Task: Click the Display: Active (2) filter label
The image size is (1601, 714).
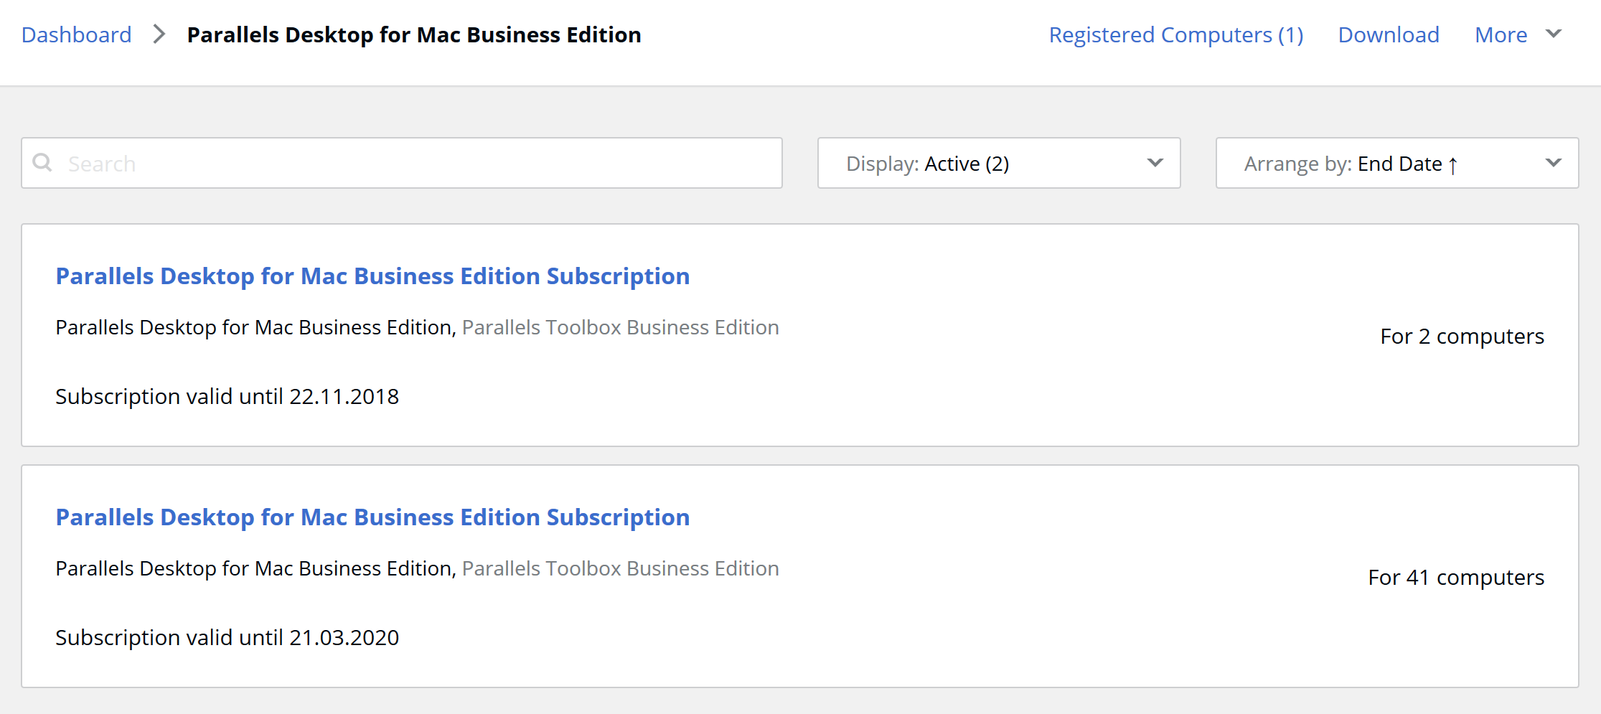Action: (x=927, y=164)
